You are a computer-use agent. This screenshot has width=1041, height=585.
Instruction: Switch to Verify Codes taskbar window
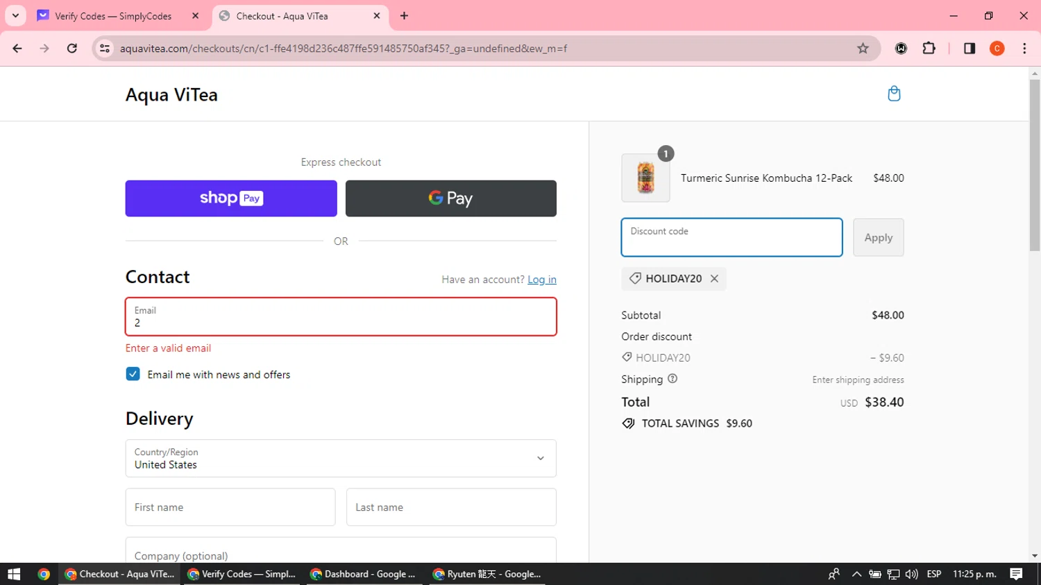[242, 574]
